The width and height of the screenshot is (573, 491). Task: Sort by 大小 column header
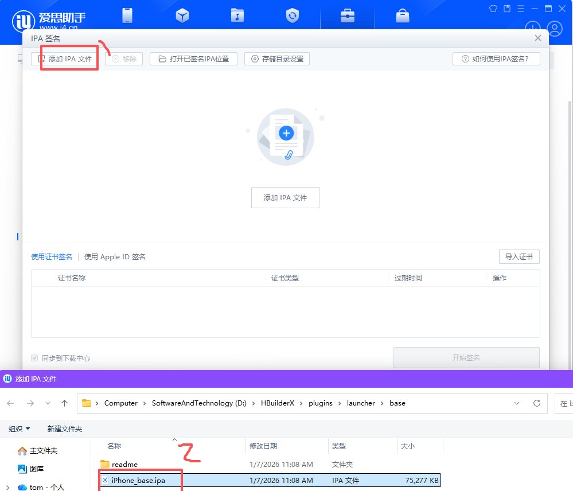[408, 446]
